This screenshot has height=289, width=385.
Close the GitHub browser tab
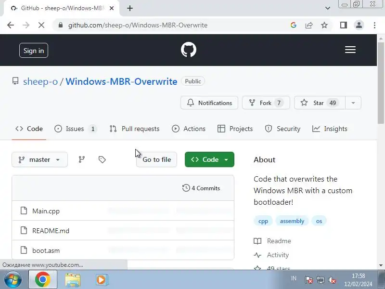click(x=112, y=8)
